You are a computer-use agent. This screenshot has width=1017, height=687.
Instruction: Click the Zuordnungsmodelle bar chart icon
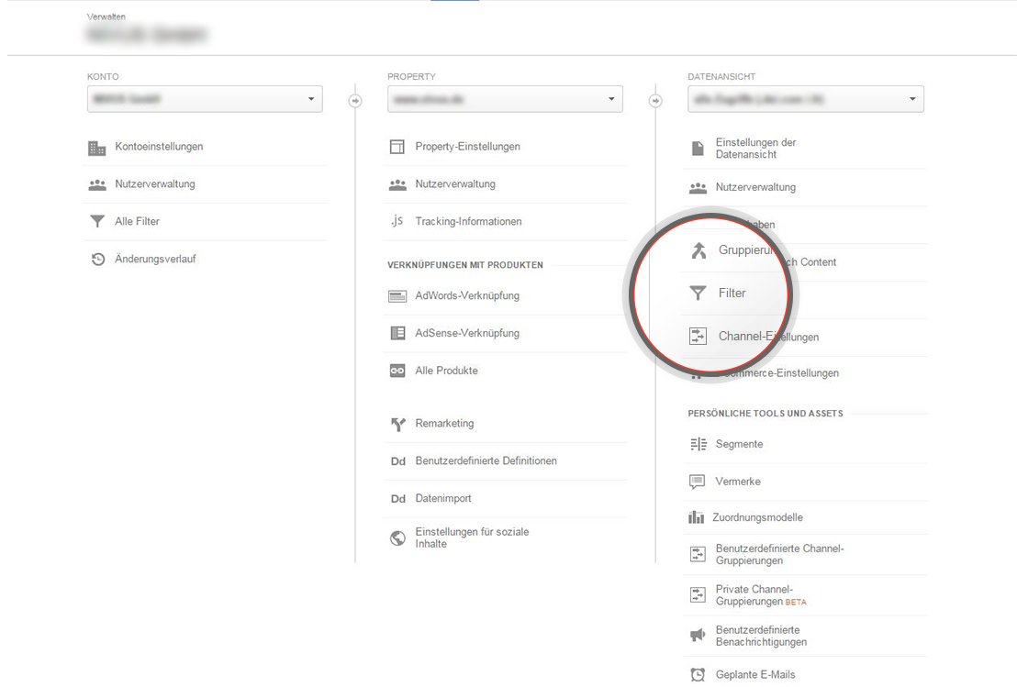(x=696, y=517)
